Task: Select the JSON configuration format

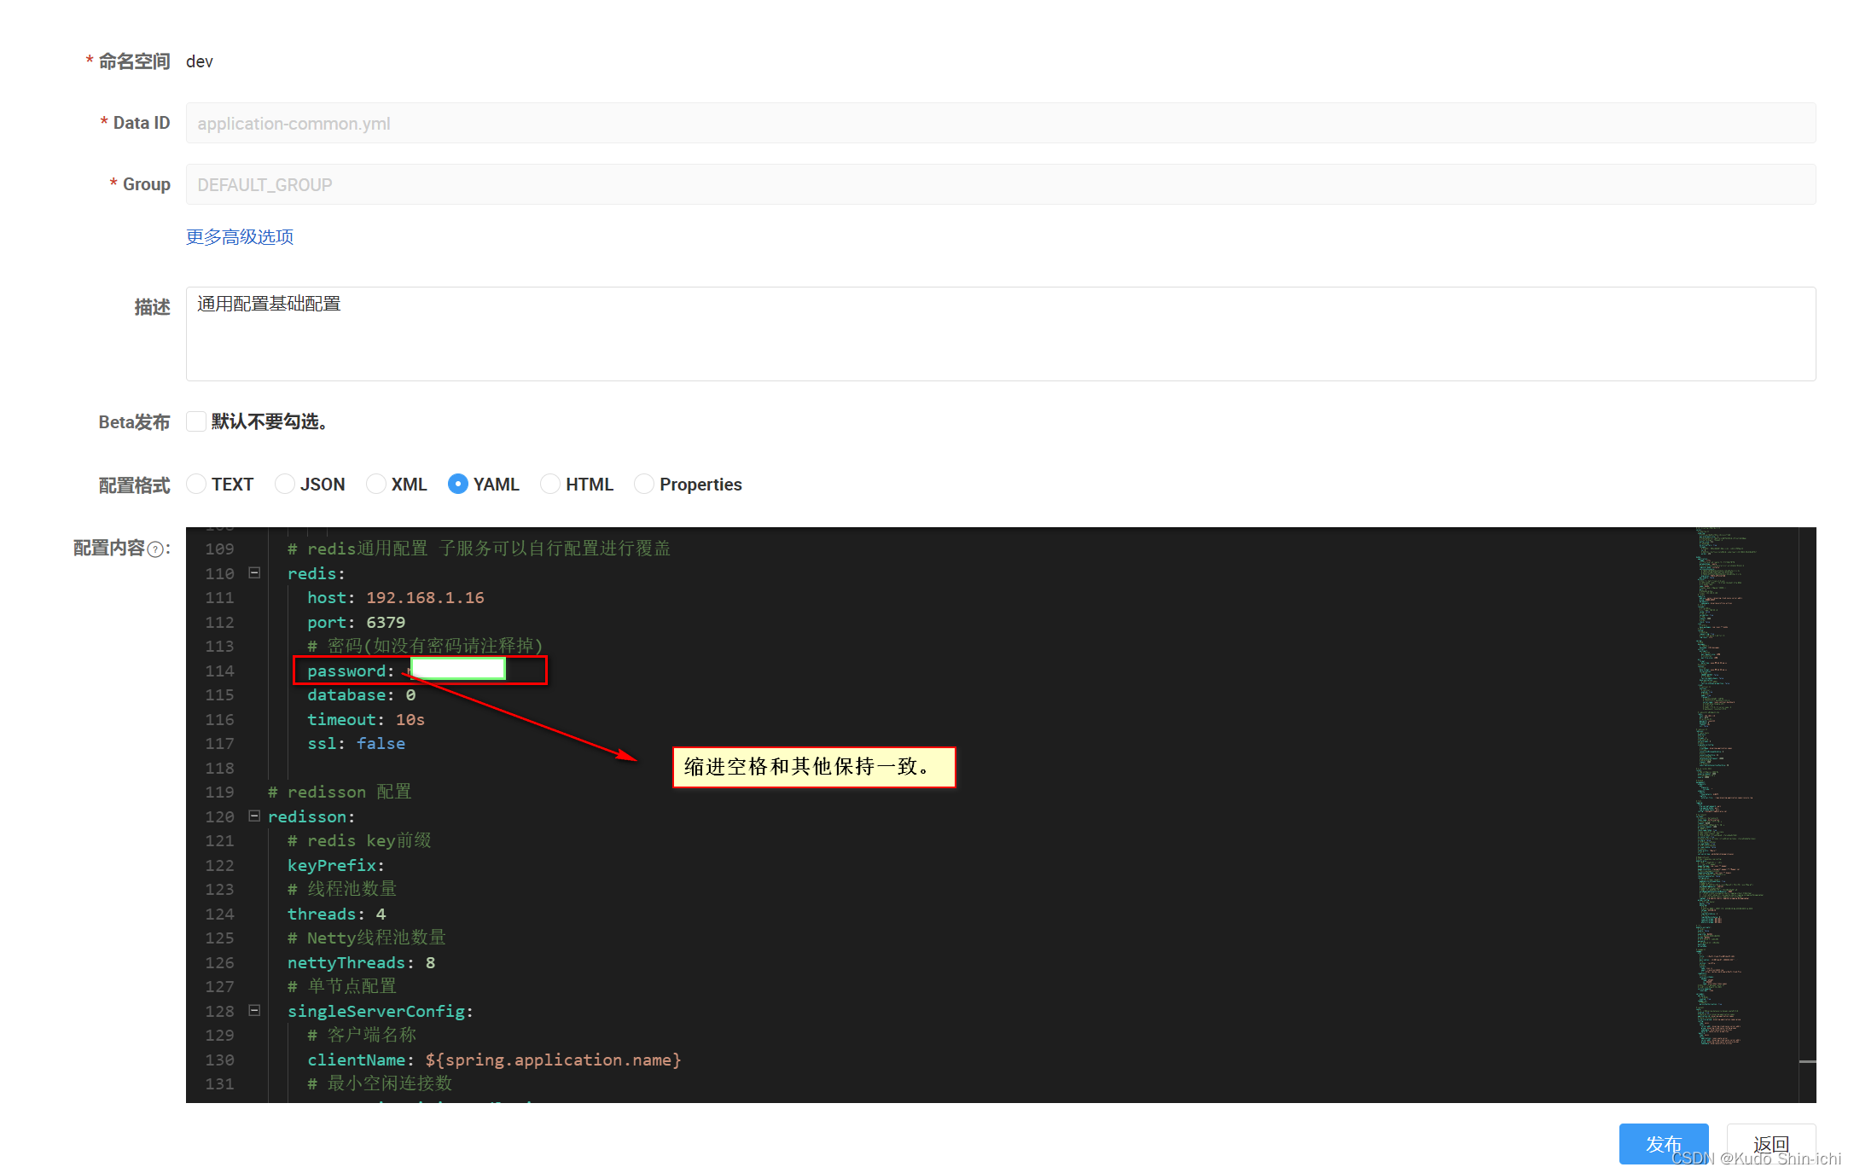Action: coord(284,484)
